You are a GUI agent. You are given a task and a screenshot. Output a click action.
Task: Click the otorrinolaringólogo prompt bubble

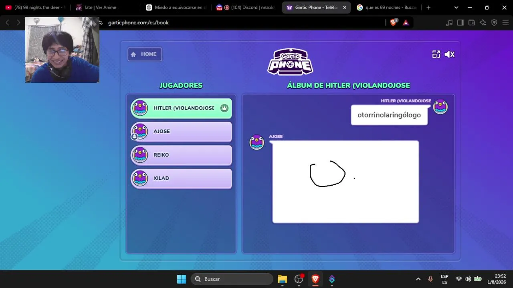(x=389, y=115)
